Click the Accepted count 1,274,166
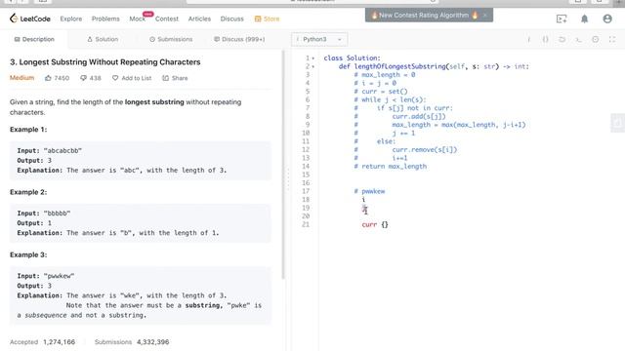This screenshot has height=351, width=625. coord(59,342)
